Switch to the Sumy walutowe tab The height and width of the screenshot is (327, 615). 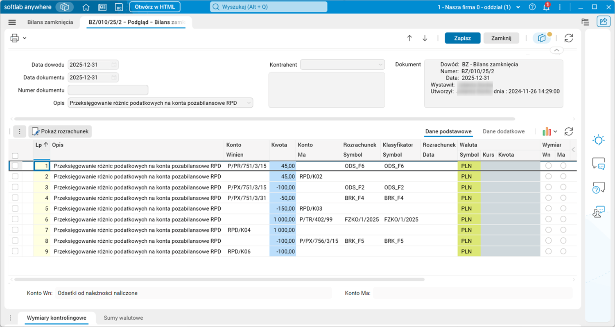tap(123, 318)
